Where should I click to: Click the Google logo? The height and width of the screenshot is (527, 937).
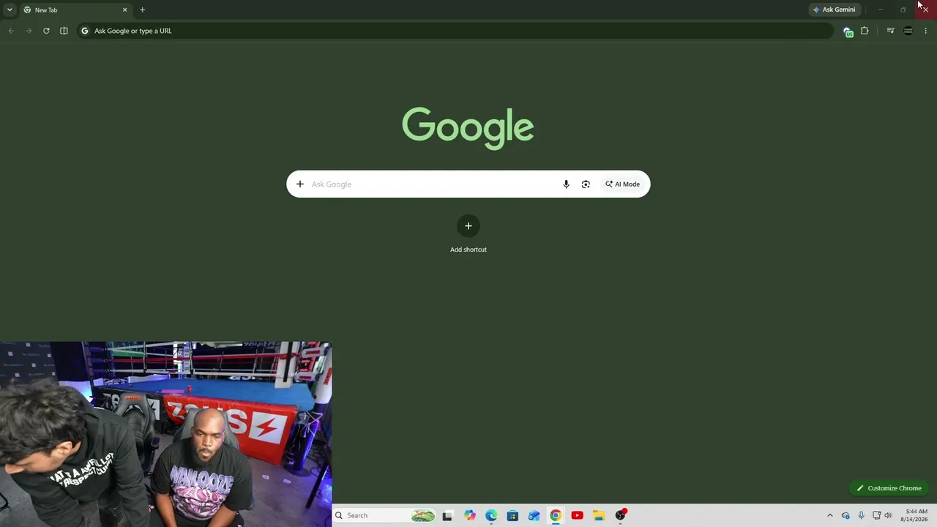coord(468,128)
